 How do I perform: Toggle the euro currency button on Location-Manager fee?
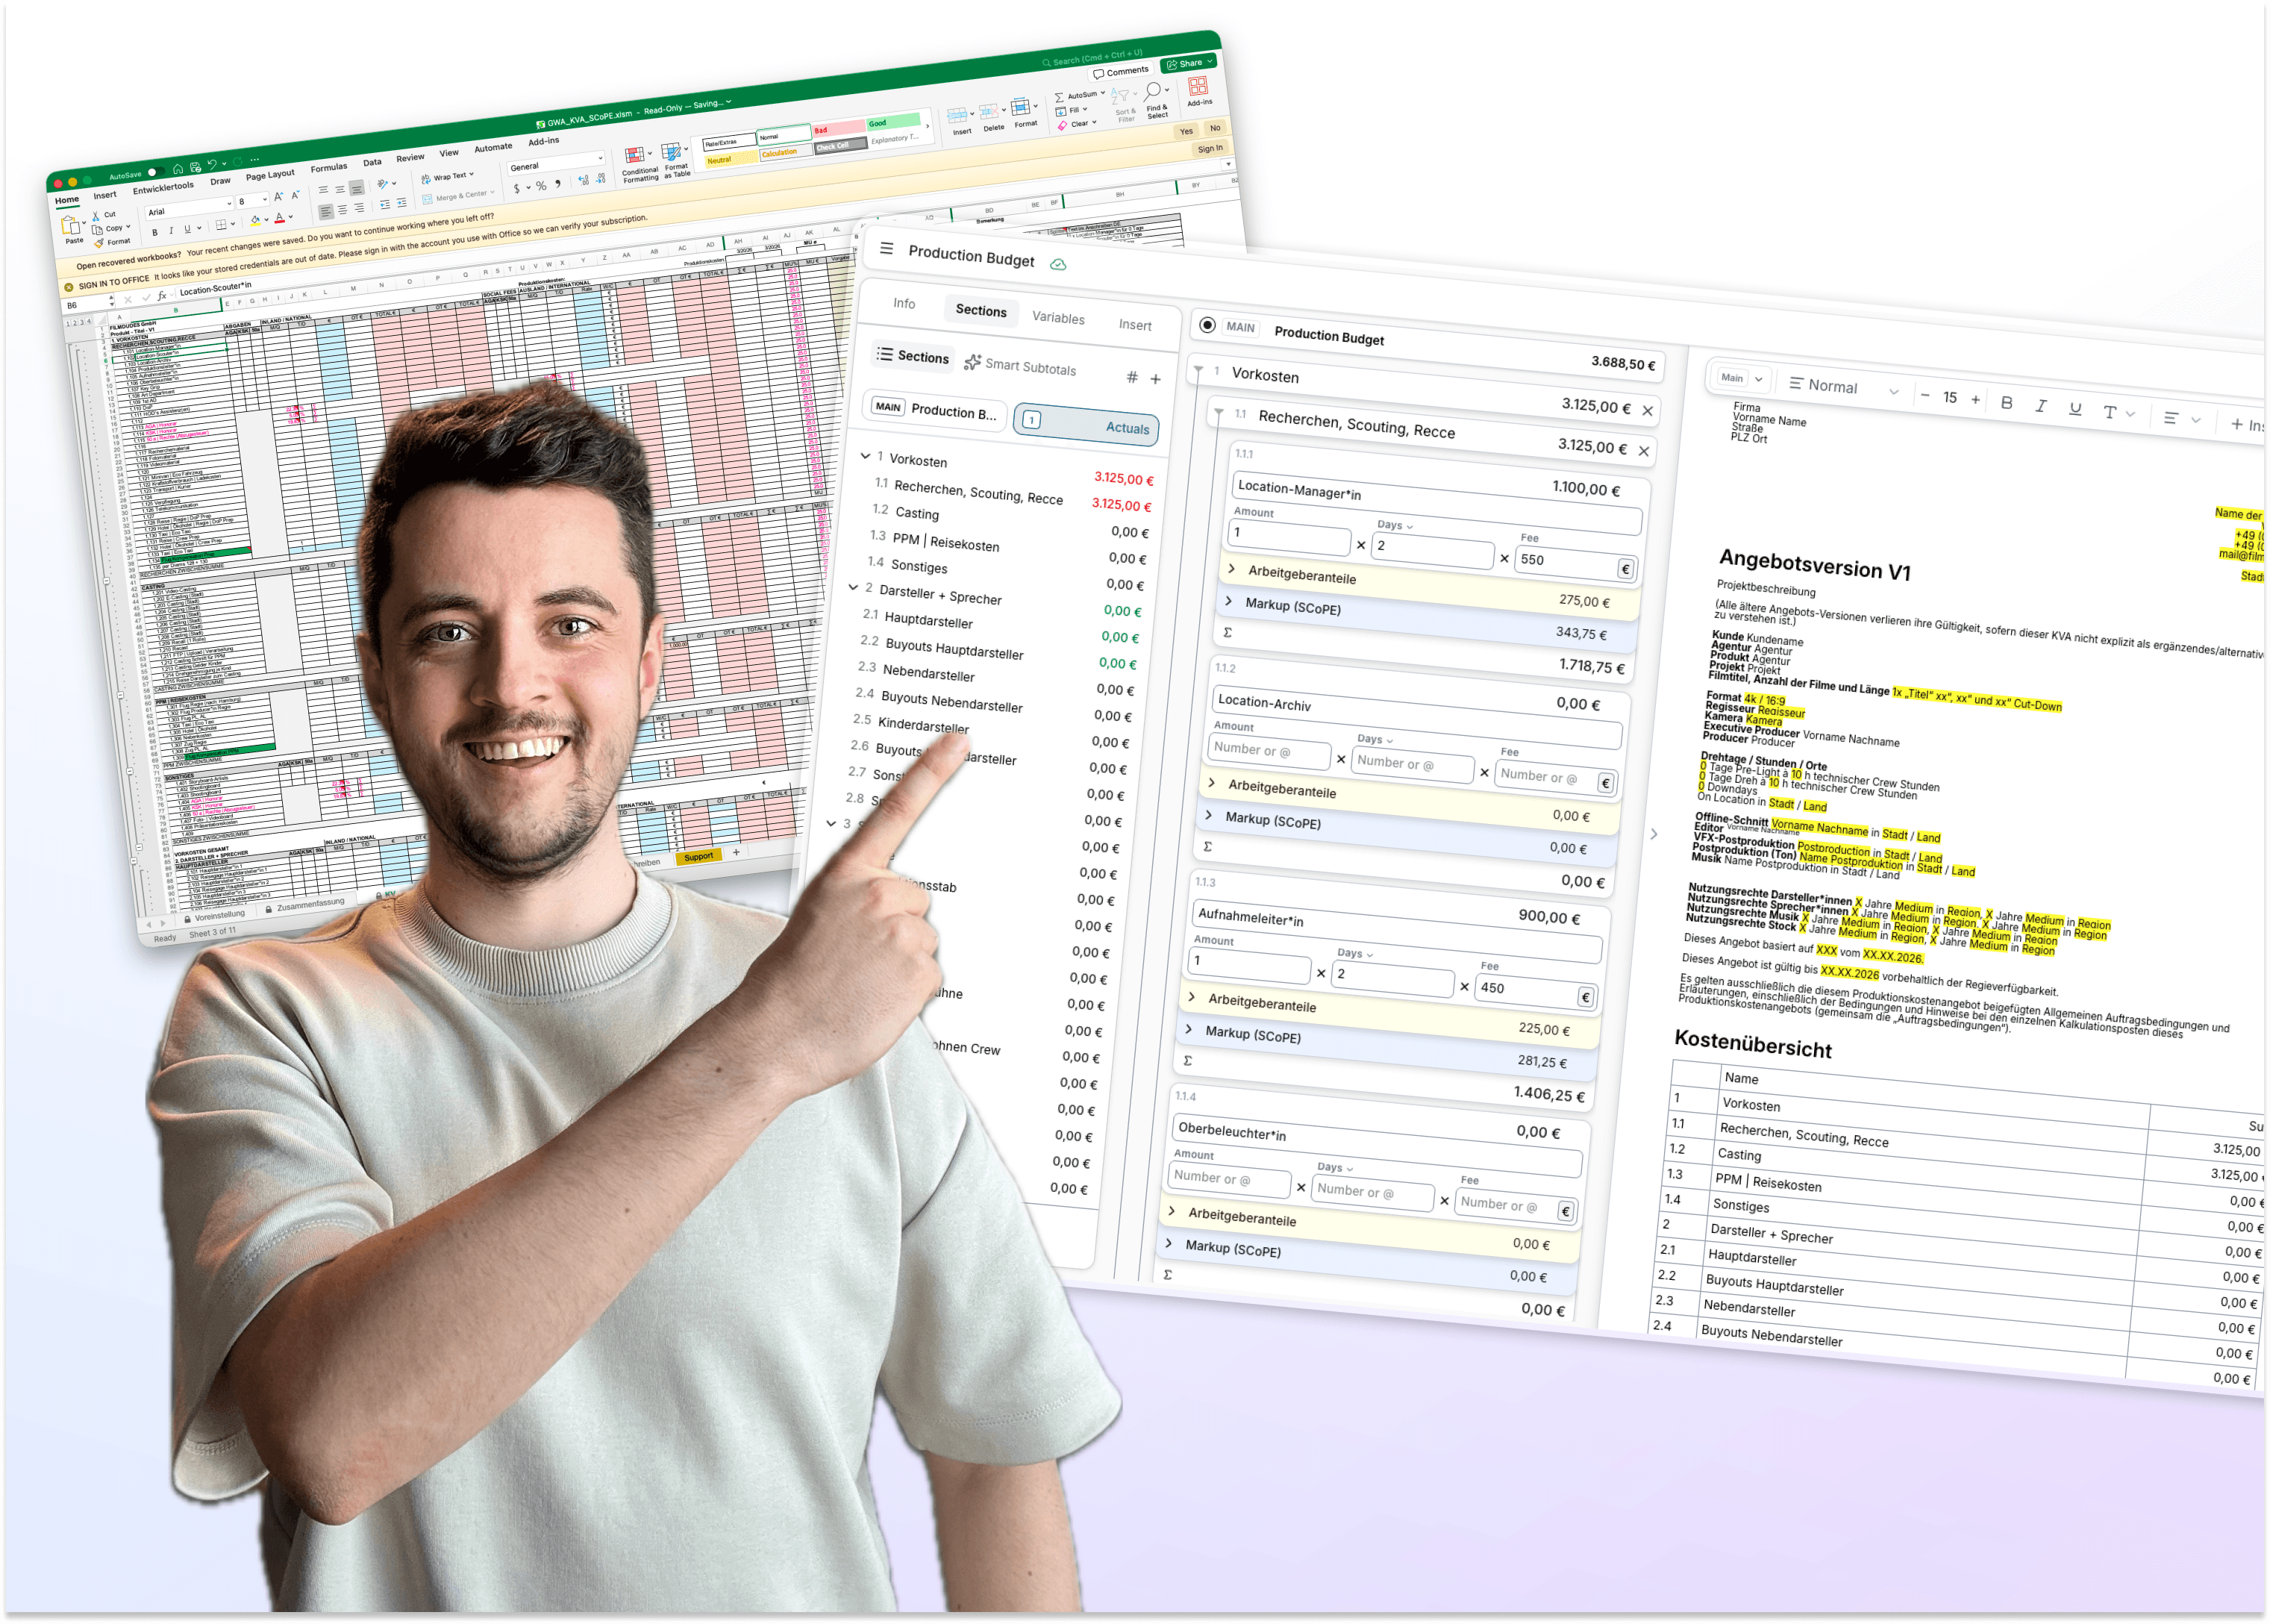click(x=1625, y=569)
